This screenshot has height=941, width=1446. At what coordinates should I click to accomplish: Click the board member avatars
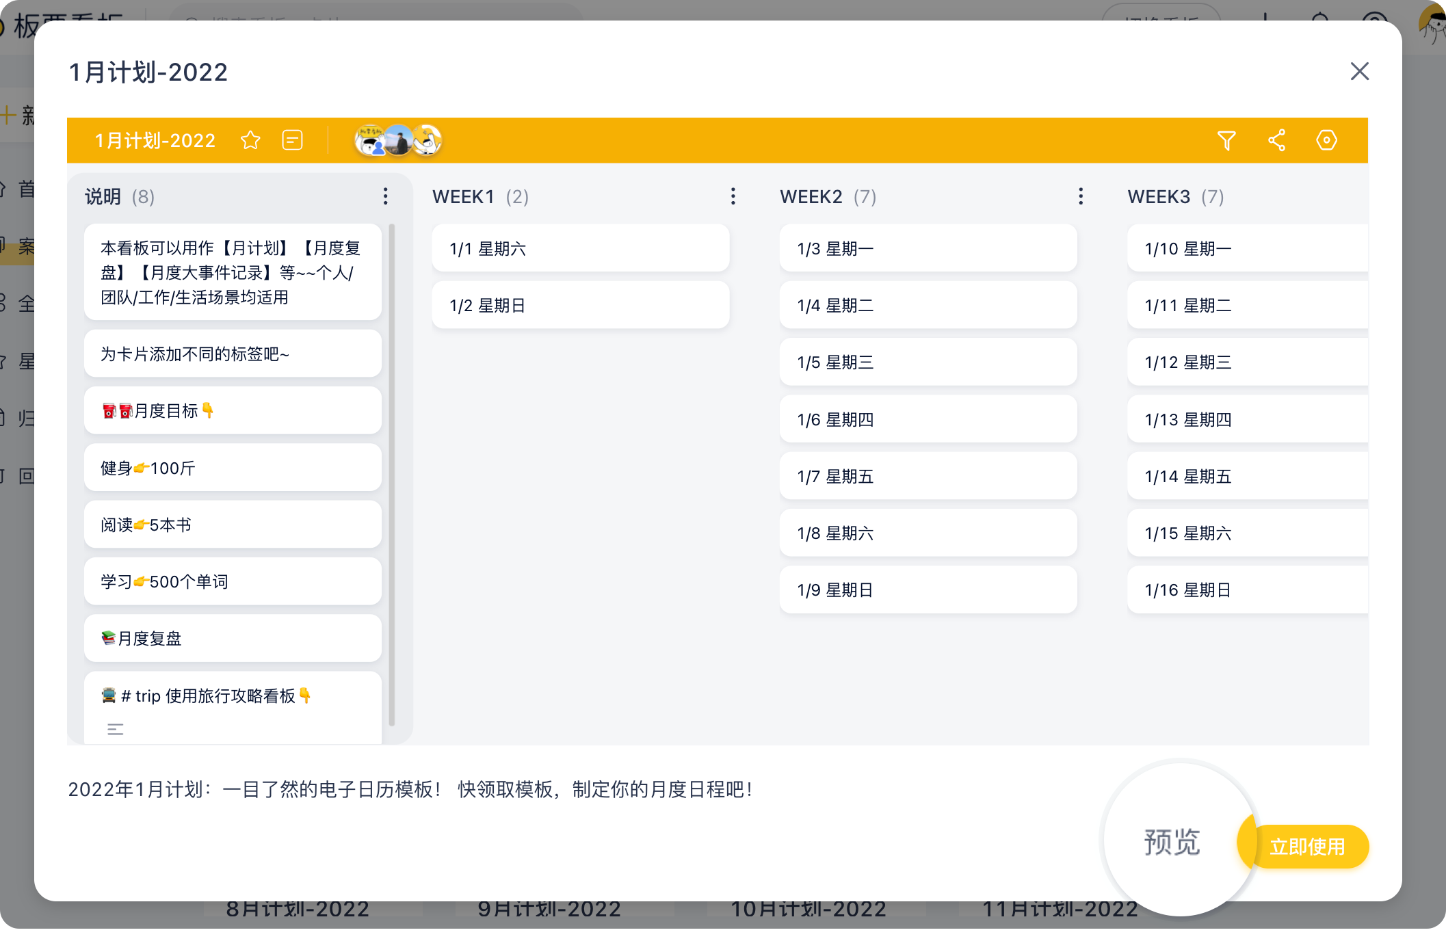tap(398, 140)
